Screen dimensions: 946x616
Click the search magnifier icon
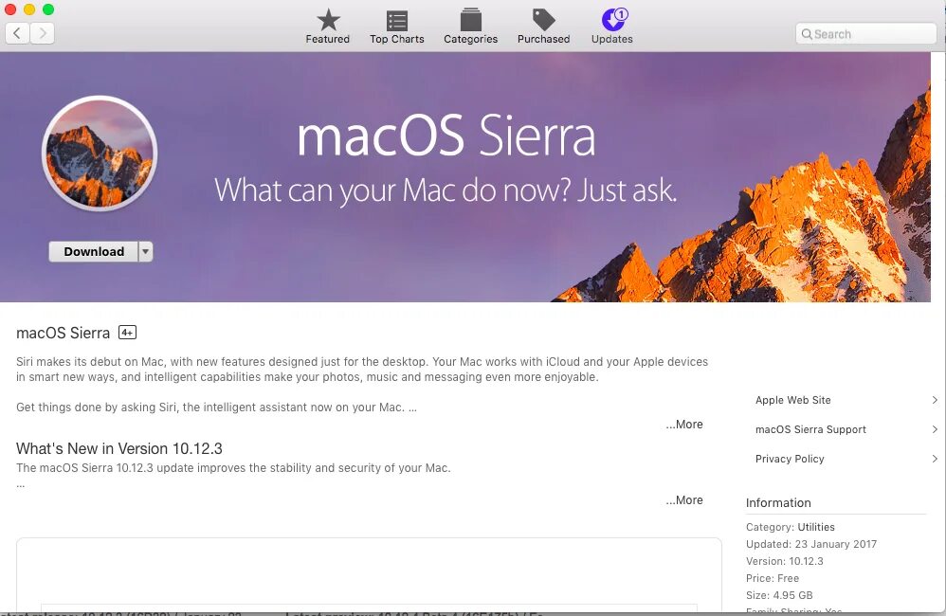(x=807, y=34)
